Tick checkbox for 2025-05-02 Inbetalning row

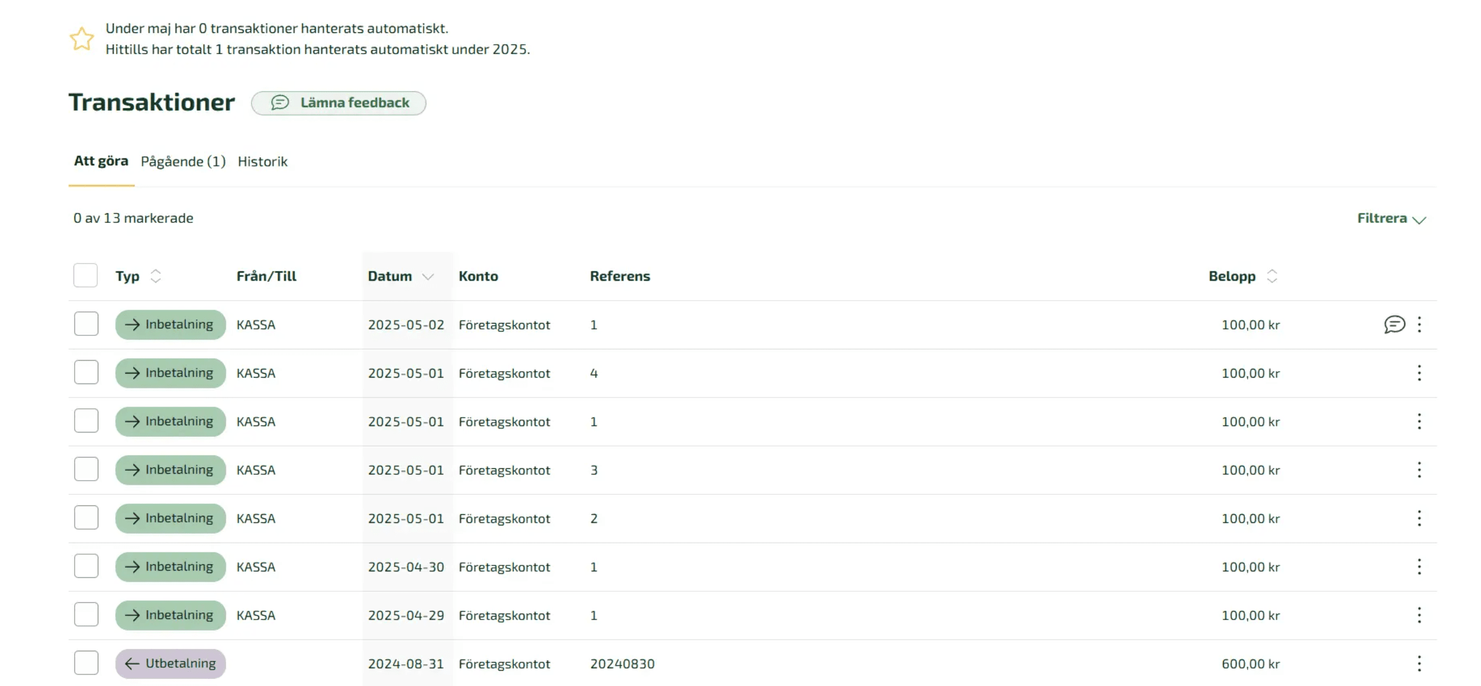click(x=86, y=324)
